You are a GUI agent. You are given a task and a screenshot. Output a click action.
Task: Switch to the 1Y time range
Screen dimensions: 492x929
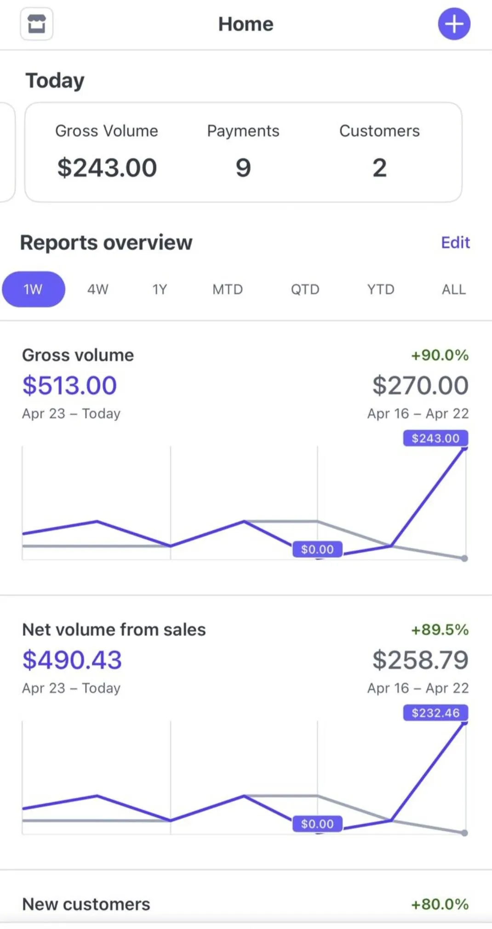160,289
